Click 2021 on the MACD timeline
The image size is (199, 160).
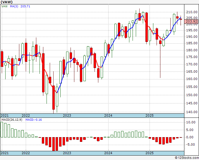pyautogui.click(x=5, y=153)
